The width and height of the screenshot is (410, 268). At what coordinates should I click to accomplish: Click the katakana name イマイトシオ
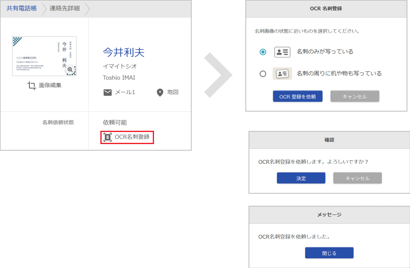[119, 66]
